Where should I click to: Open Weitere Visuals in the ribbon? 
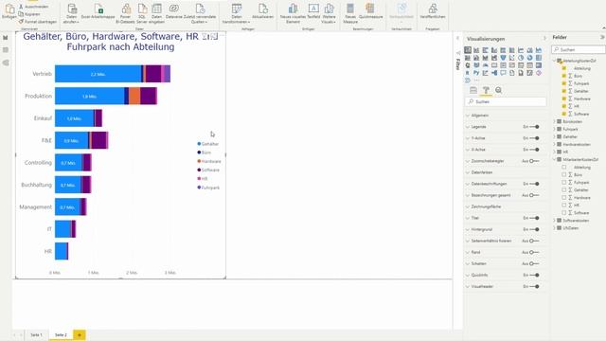[x=329, y=13]
